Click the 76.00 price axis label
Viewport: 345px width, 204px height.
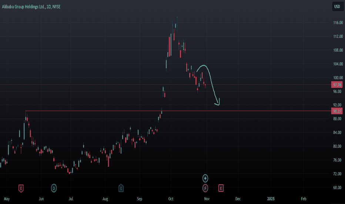point(338,160)
